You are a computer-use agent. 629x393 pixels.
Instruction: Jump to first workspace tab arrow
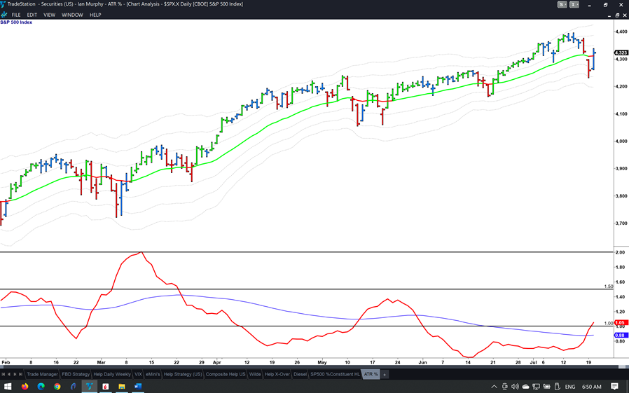click(3, 374)
